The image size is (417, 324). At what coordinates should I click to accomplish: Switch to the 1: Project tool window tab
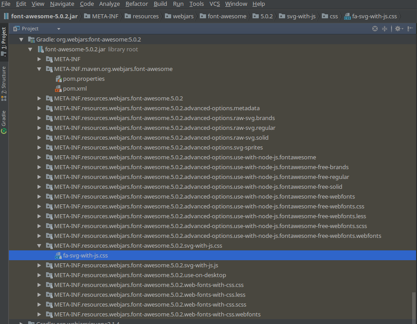pos(4,42)
